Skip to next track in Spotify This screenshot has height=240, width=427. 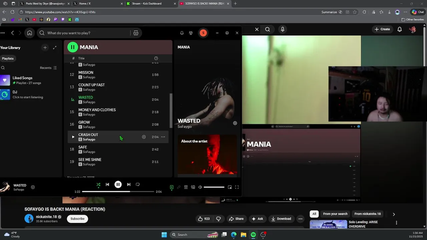coord(129,184)
